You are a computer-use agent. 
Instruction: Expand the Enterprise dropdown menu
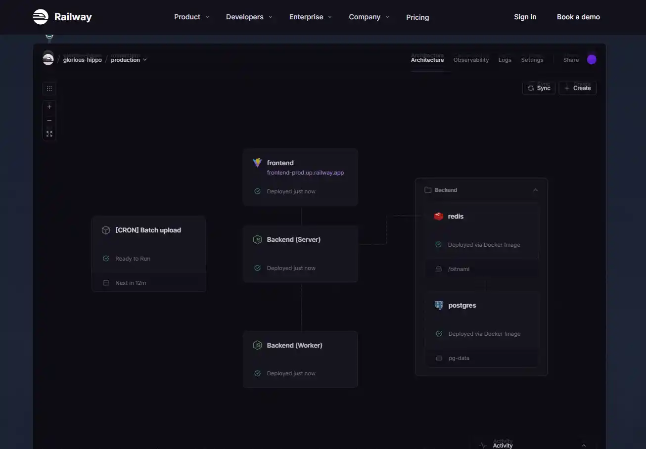pos(311,17)
